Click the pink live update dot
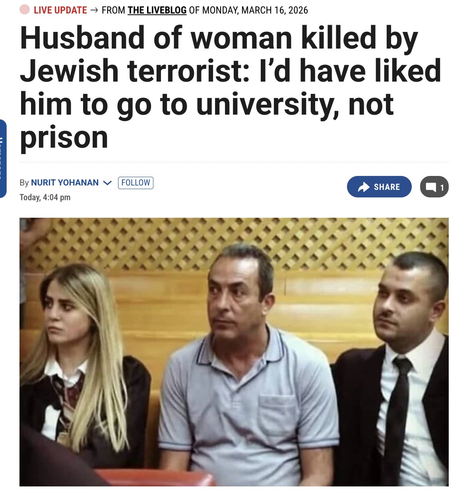The width and height of the screenshot is (469, 490). click(x=25, y=10)
